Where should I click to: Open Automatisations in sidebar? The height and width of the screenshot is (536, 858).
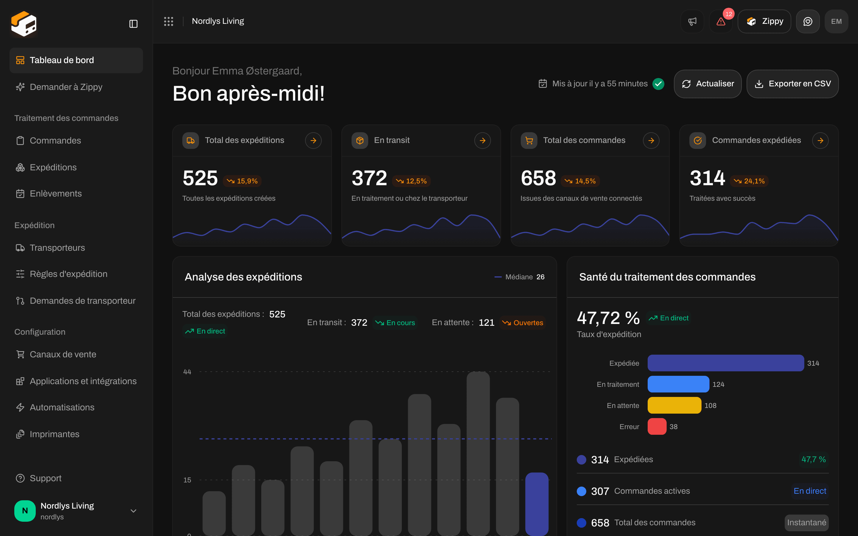pos(76,407)
